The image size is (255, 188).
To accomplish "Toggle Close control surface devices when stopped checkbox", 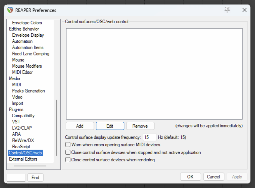I will tap(68, 152).
